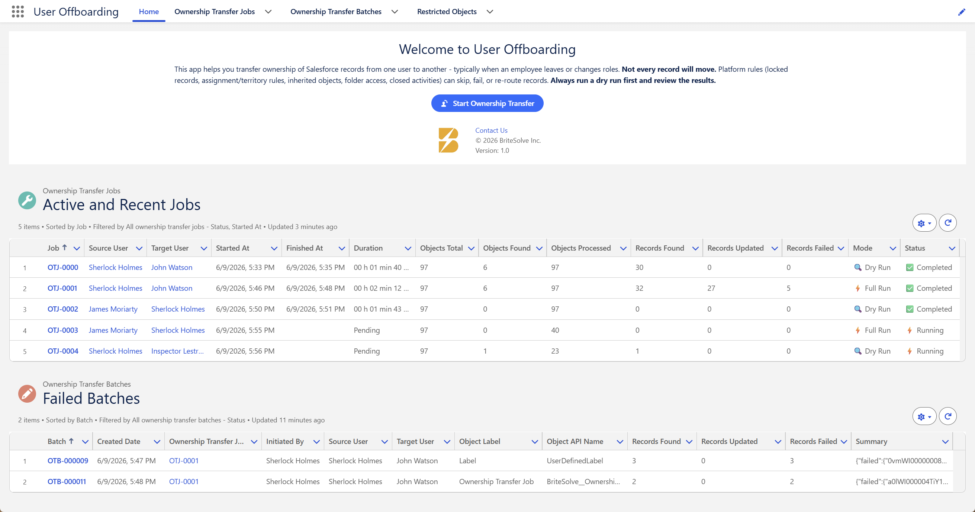Click the Failed Batches pencil icon
The image size is (975, 512).
click(27, 393)
